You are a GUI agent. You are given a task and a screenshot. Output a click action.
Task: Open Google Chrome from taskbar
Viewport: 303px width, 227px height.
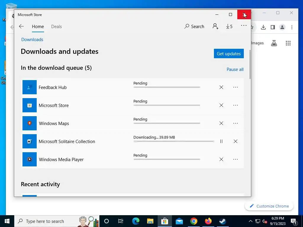(194, 221)
